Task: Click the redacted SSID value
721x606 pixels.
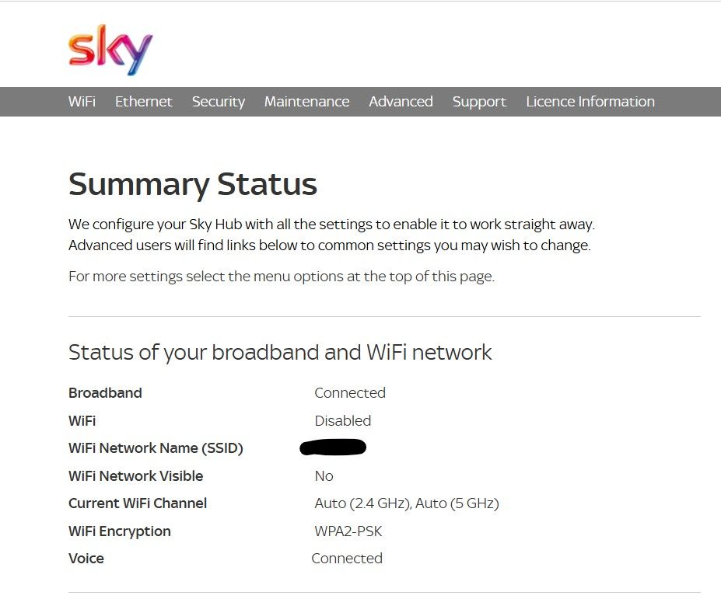Action: (x=333, y=447)
